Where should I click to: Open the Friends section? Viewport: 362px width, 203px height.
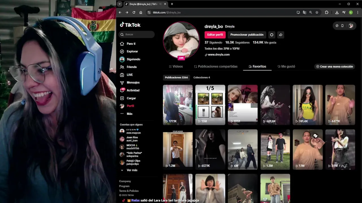tap(128, 67)
